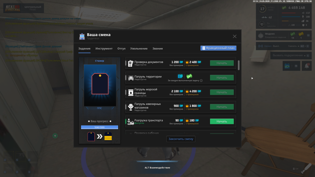Image resolution: width=315 pixels, height=177 pixels.
Task: Click the Центральный server label top left
Action: [33, 7]
